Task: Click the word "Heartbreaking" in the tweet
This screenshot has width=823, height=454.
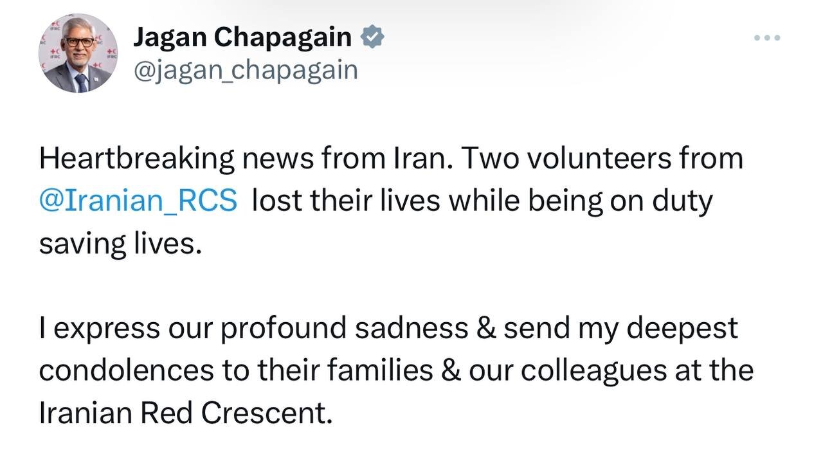Action: coord(136,159)
